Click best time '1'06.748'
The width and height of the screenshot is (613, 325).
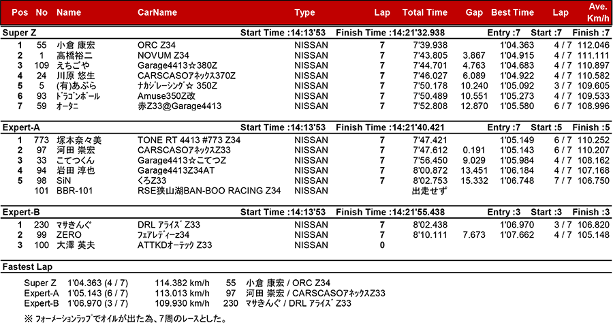(x=517, y=181)
